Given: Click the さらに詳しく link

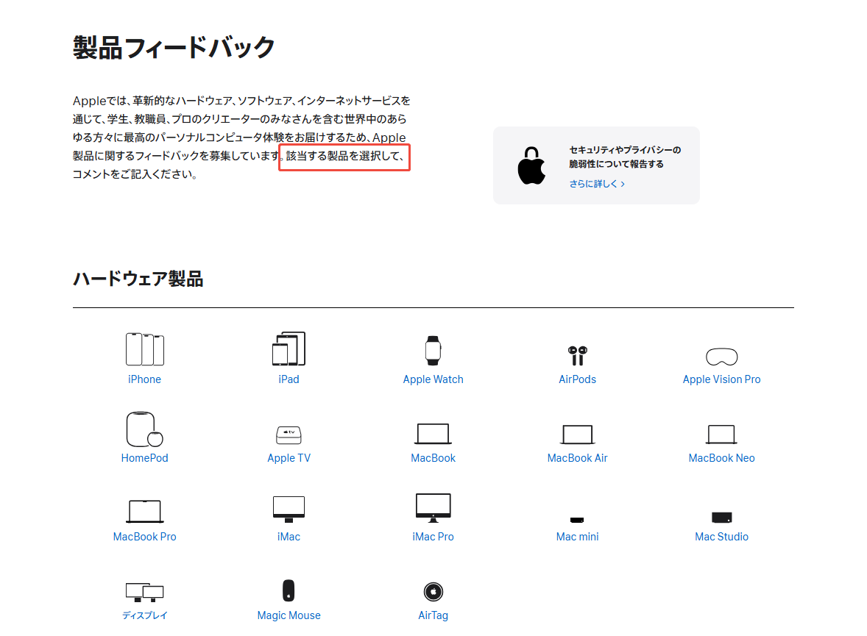Looking at the screenshot, I should click(597, 184).
